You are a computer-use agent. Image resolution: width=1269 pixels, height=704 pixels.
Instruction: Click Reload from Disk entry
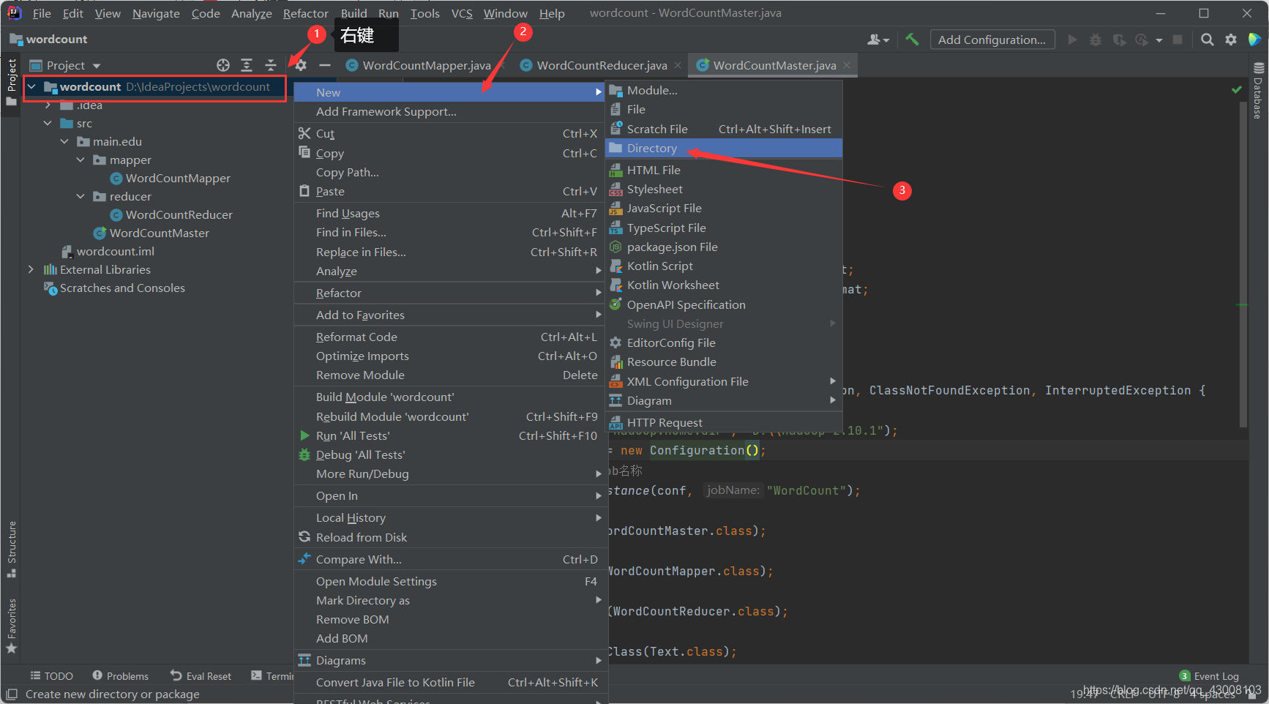(450, 537)
